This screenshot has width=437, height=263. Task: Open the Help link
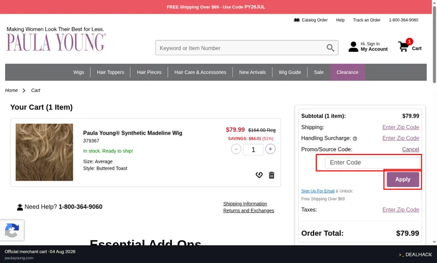[x=340, y=20]
